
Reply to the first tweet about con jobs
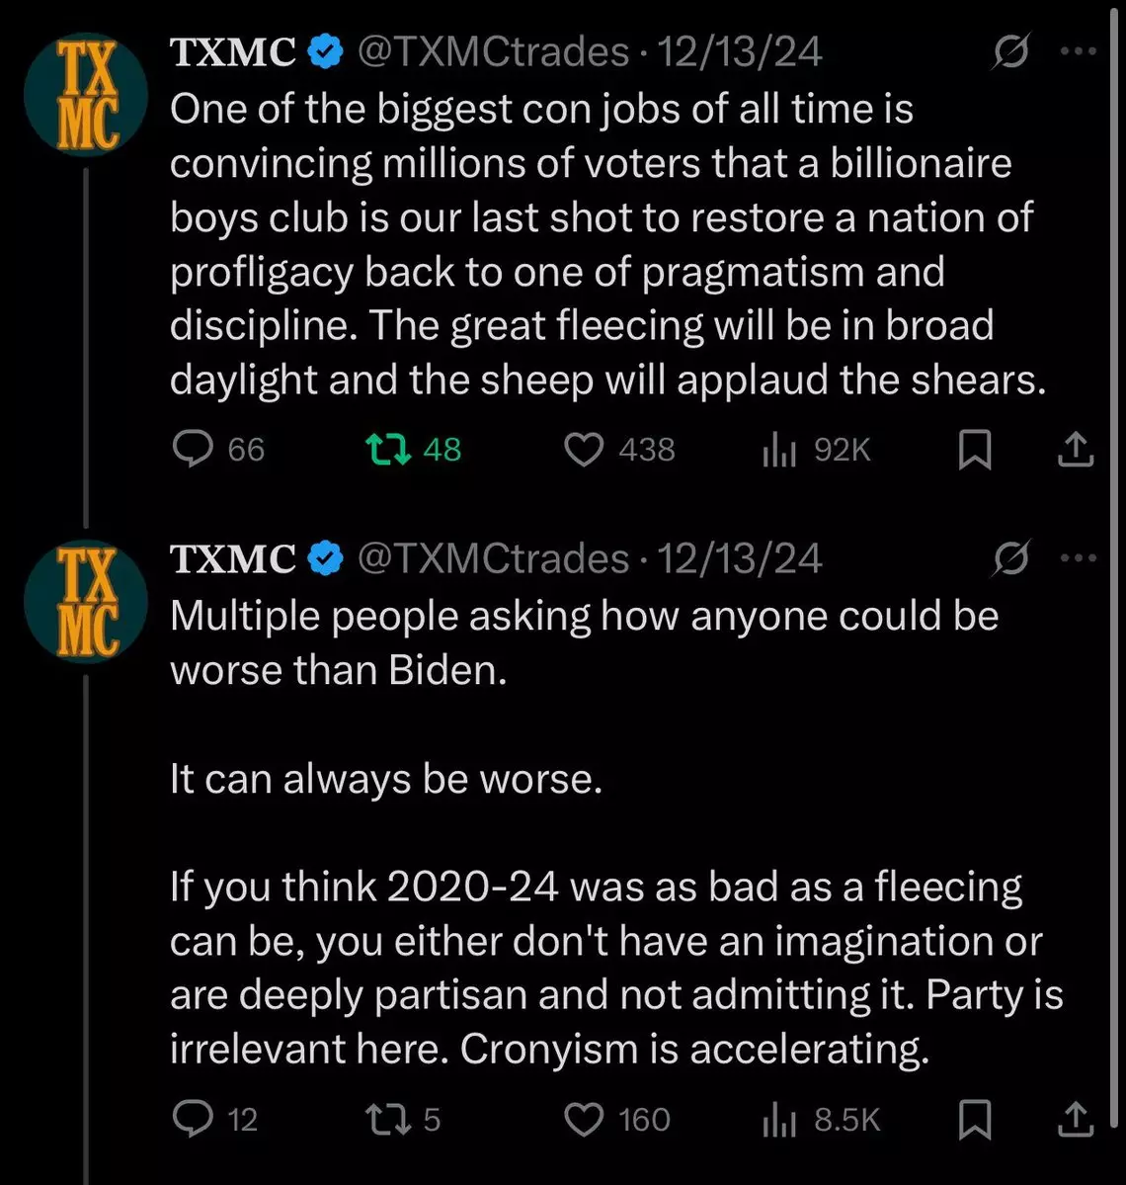[193, 450]
